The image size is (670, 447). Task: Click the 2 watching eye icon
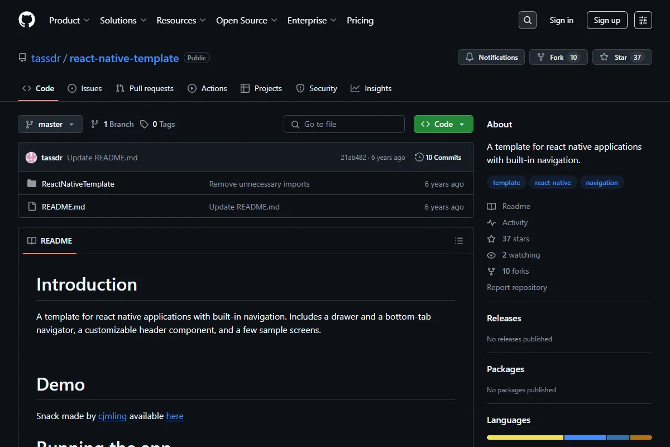pyautogui.click(x=491, y=255)
